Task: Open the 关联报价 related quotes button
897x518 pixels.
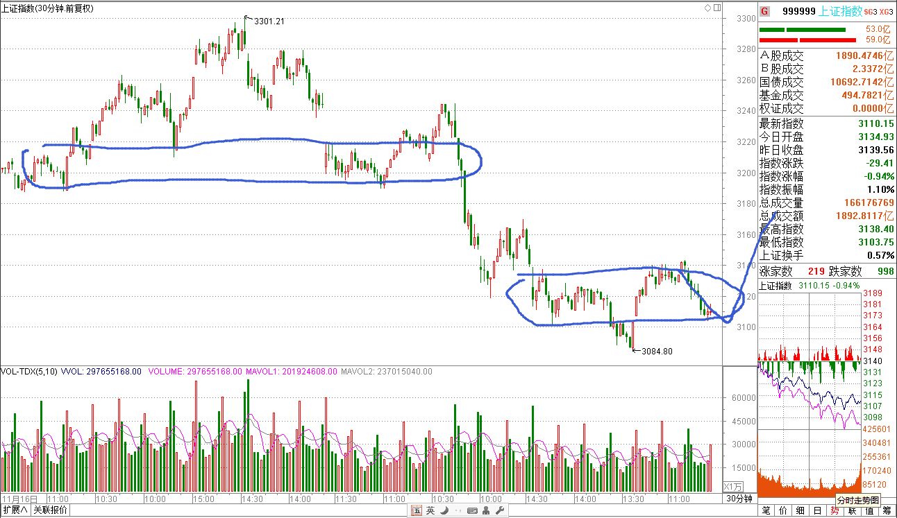Action: [51, 510]
